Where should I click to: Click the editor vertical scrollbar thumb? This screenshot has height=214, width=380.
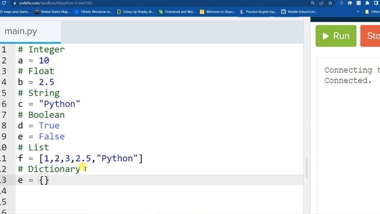pyautogui.click(x=307, y=168)
